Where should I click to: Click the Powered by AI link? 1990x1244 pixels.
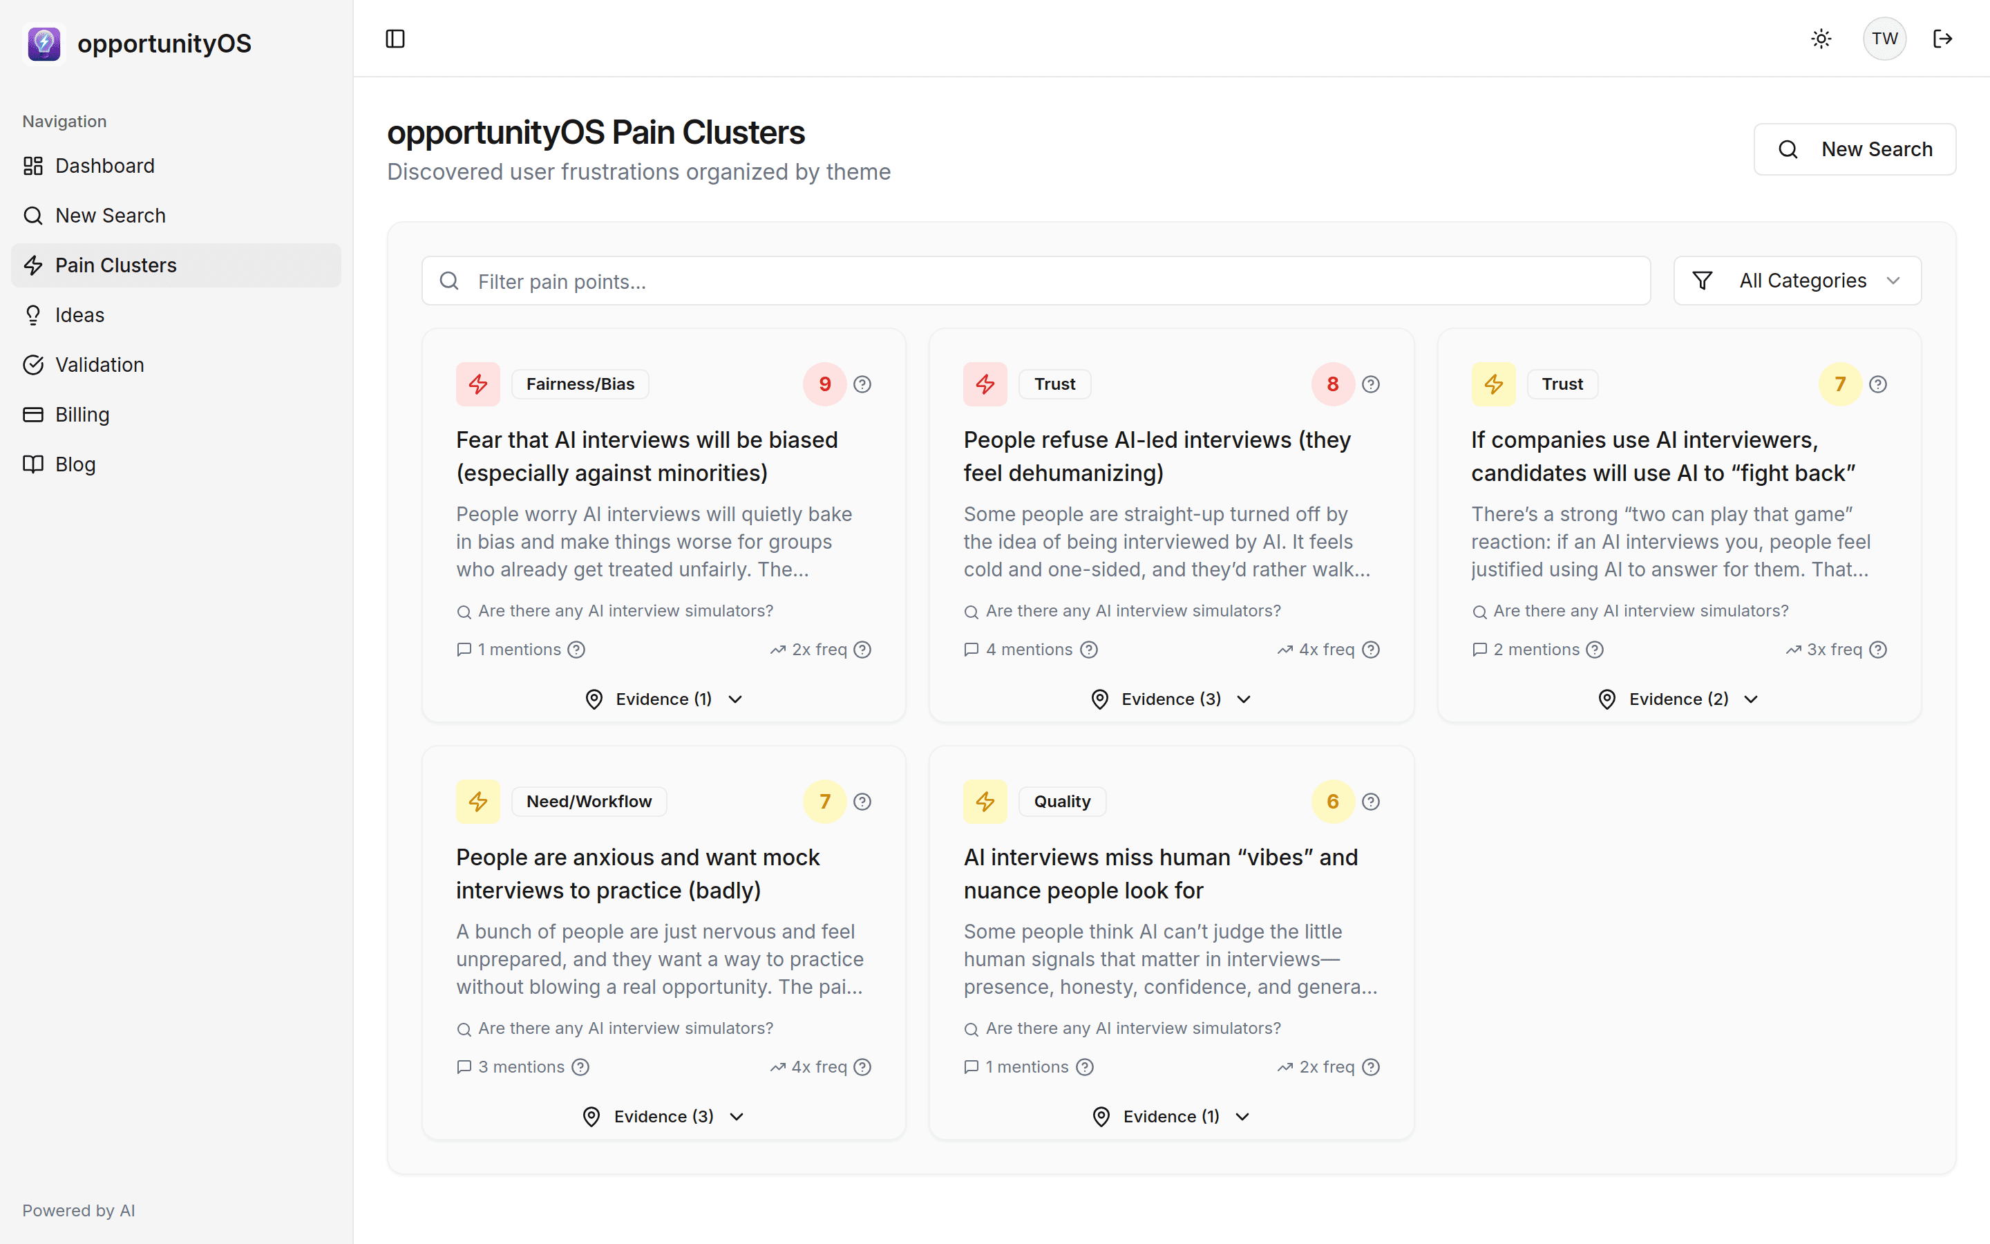tap(78, 1209)
